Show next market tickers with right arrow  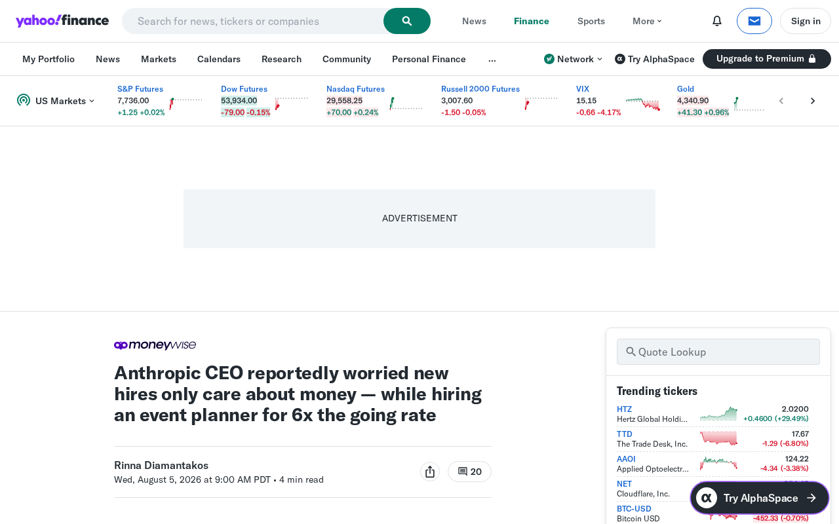813,101
